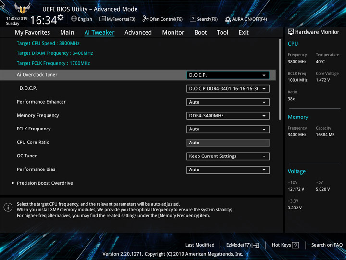
Task: Click the CPU Core Ratio Auto field
Action: click(228, 143)
